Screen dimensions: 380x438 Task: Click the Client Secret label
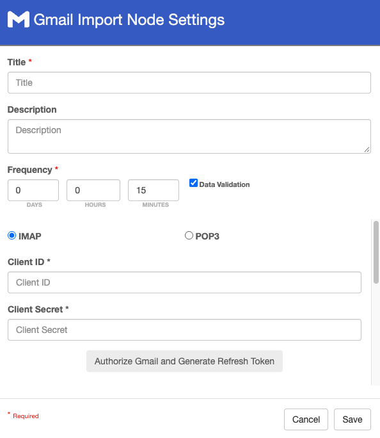(35, 309)
